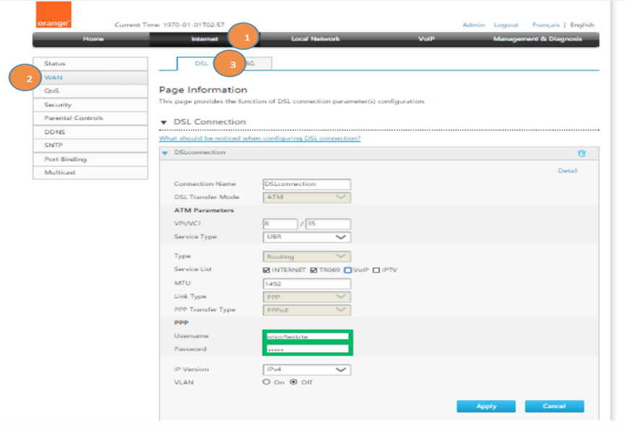Open the Service Type dropdown
Image resolution: width=625 pixels, height=428 pixels.
point(307,236)
